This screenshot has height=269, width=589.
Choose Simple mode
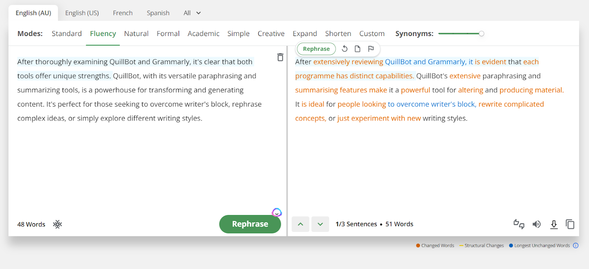pos(239,33)
